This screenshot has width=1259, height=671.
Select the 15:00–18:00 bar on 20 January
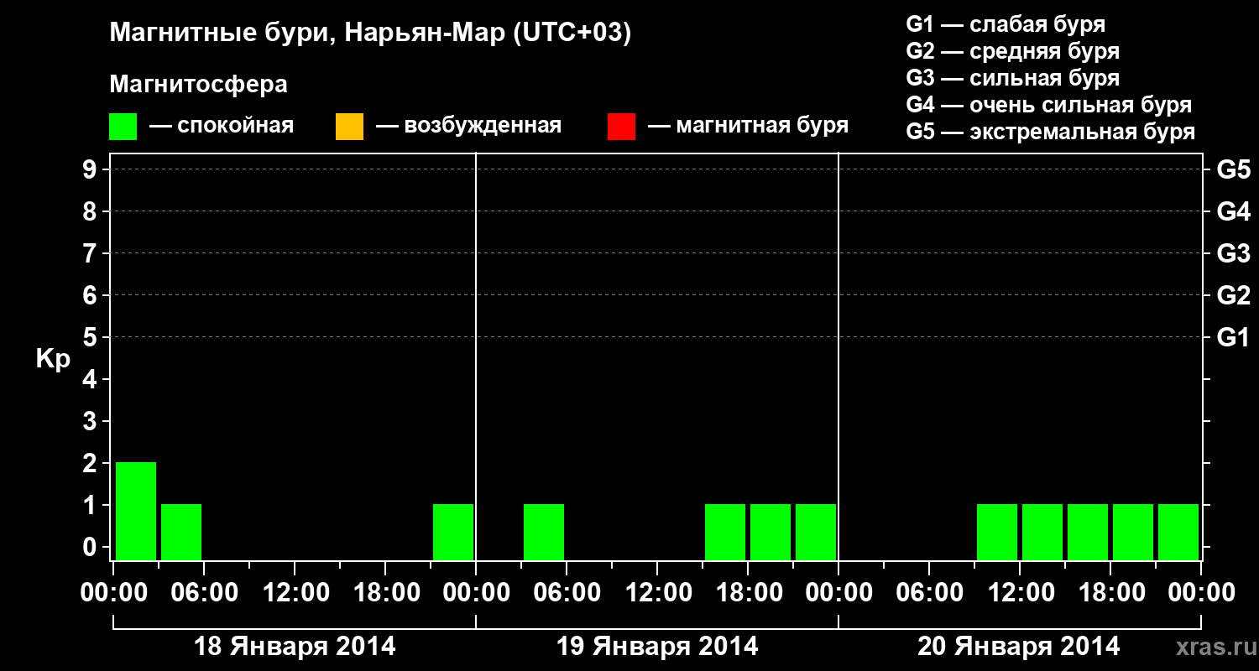(x=1088, y=532)
